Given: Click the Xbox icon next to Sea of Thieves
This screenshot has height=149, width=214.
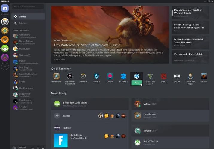Looking at the screenshot, I should 137,142.
